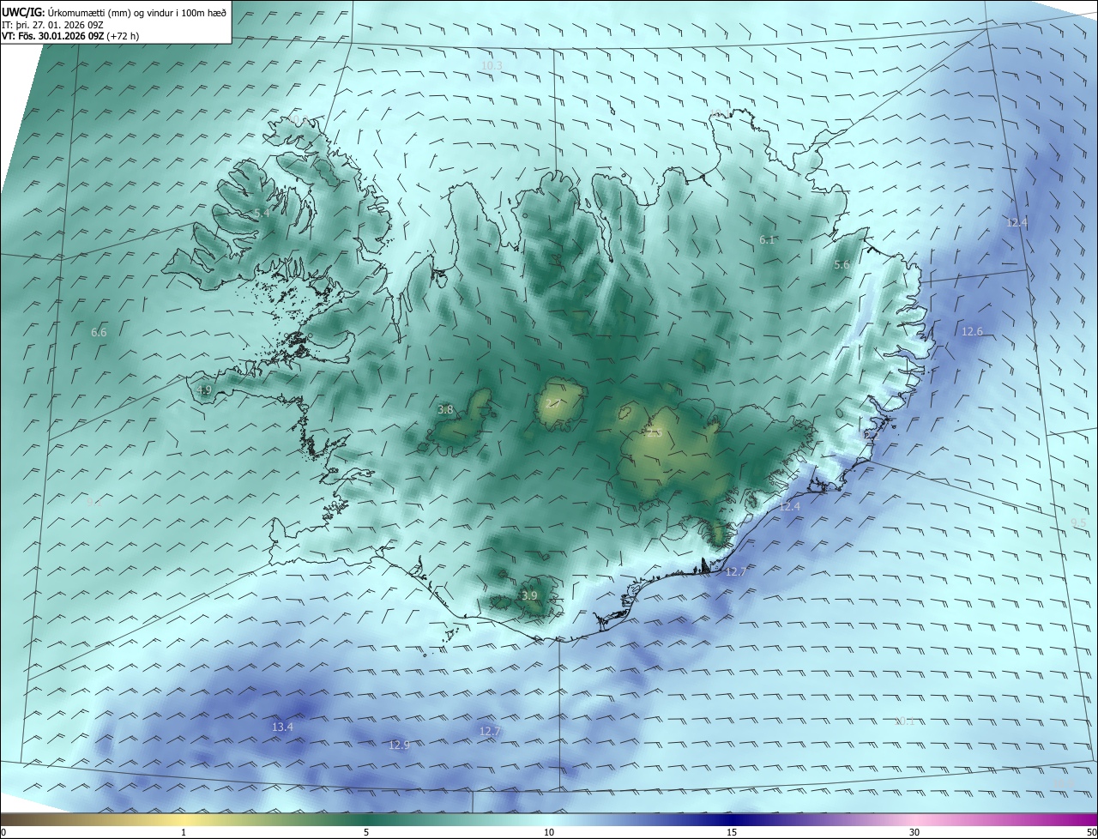The width and height of the screenshot is (1098, 839).
Task: Click the 3.9 value label on the map
Action: point(529,595)
